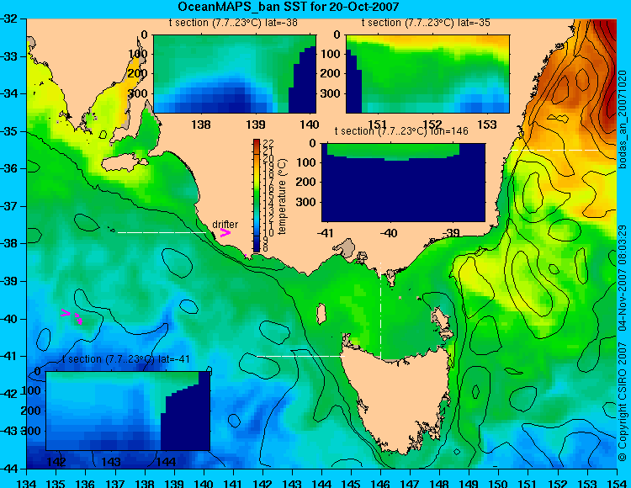
Task: Click the 'temperature (°C)' legend caption
Action: pos(282,196)
